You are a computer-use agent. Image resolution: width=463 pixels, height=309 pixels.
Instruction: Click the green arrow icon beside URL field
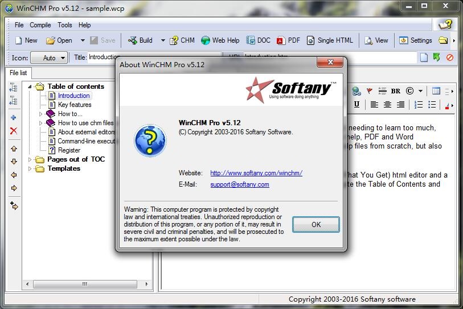[436, 57]
